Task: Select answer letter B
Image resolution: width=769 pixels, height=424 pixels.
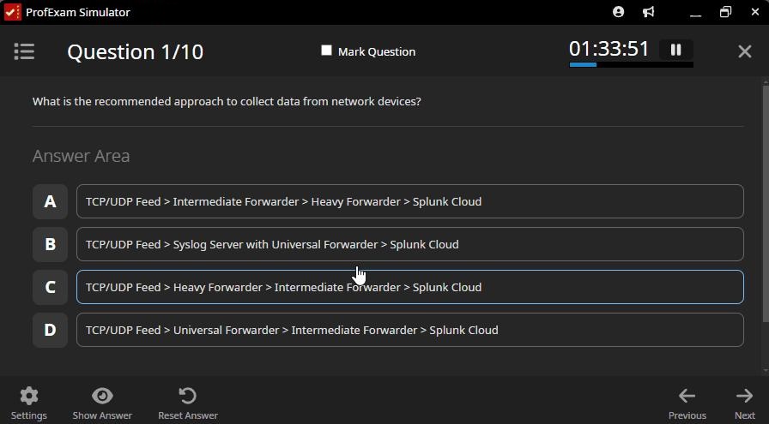Action: tap(50, 244)
